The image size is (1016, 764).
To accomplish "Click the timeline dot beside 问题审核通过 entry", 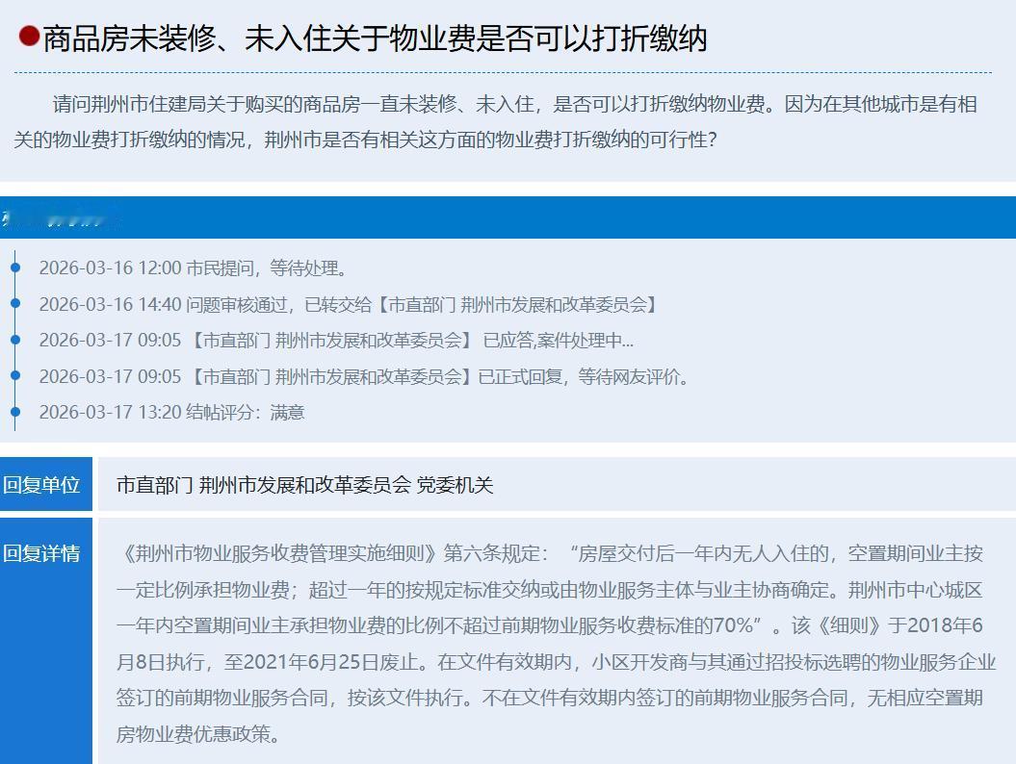I will point(13,303).
